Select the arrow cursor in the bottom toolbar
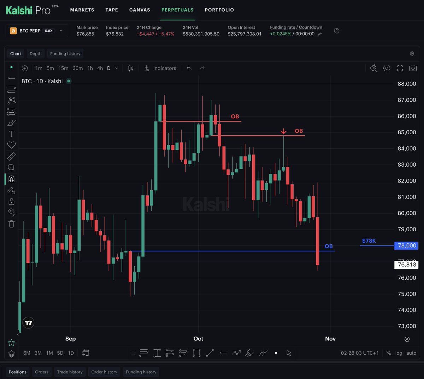 point(289,353)
